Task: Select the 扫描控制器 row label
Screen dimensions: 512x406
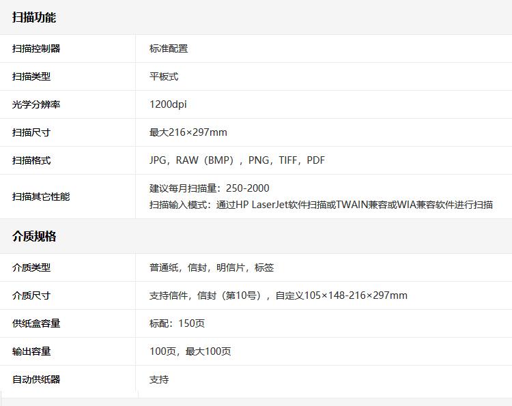Action: point(36,48)
